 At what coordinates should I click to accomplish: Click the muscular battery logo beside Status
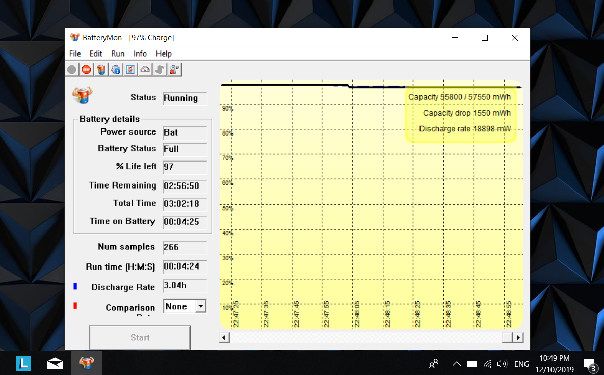pyautogui.click(x=83, y=95)
